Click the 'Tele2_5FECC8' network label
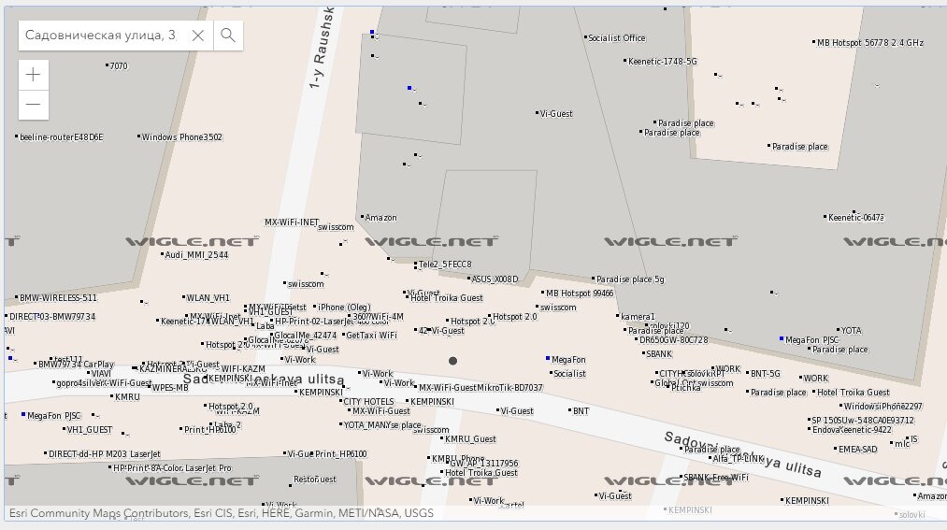Image resolution: width=947 pixels, height=530 pixels. pos(445,265)
